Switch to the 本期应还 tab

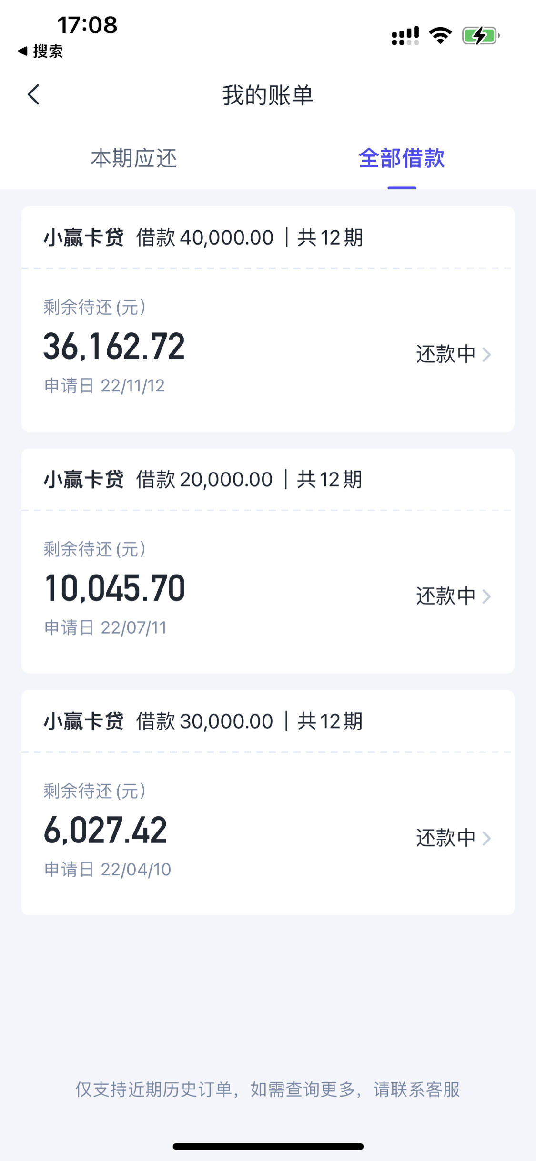134,158
